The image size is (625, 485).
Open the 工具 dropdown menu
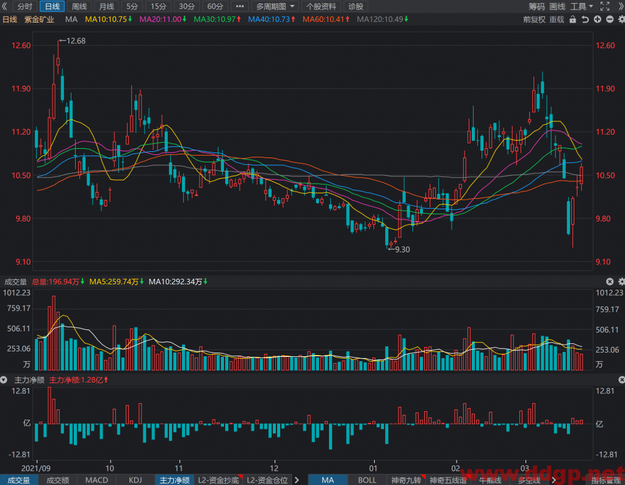coord(582,6)
